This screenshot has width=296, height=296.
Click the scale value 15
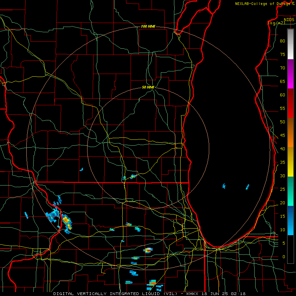283,216
